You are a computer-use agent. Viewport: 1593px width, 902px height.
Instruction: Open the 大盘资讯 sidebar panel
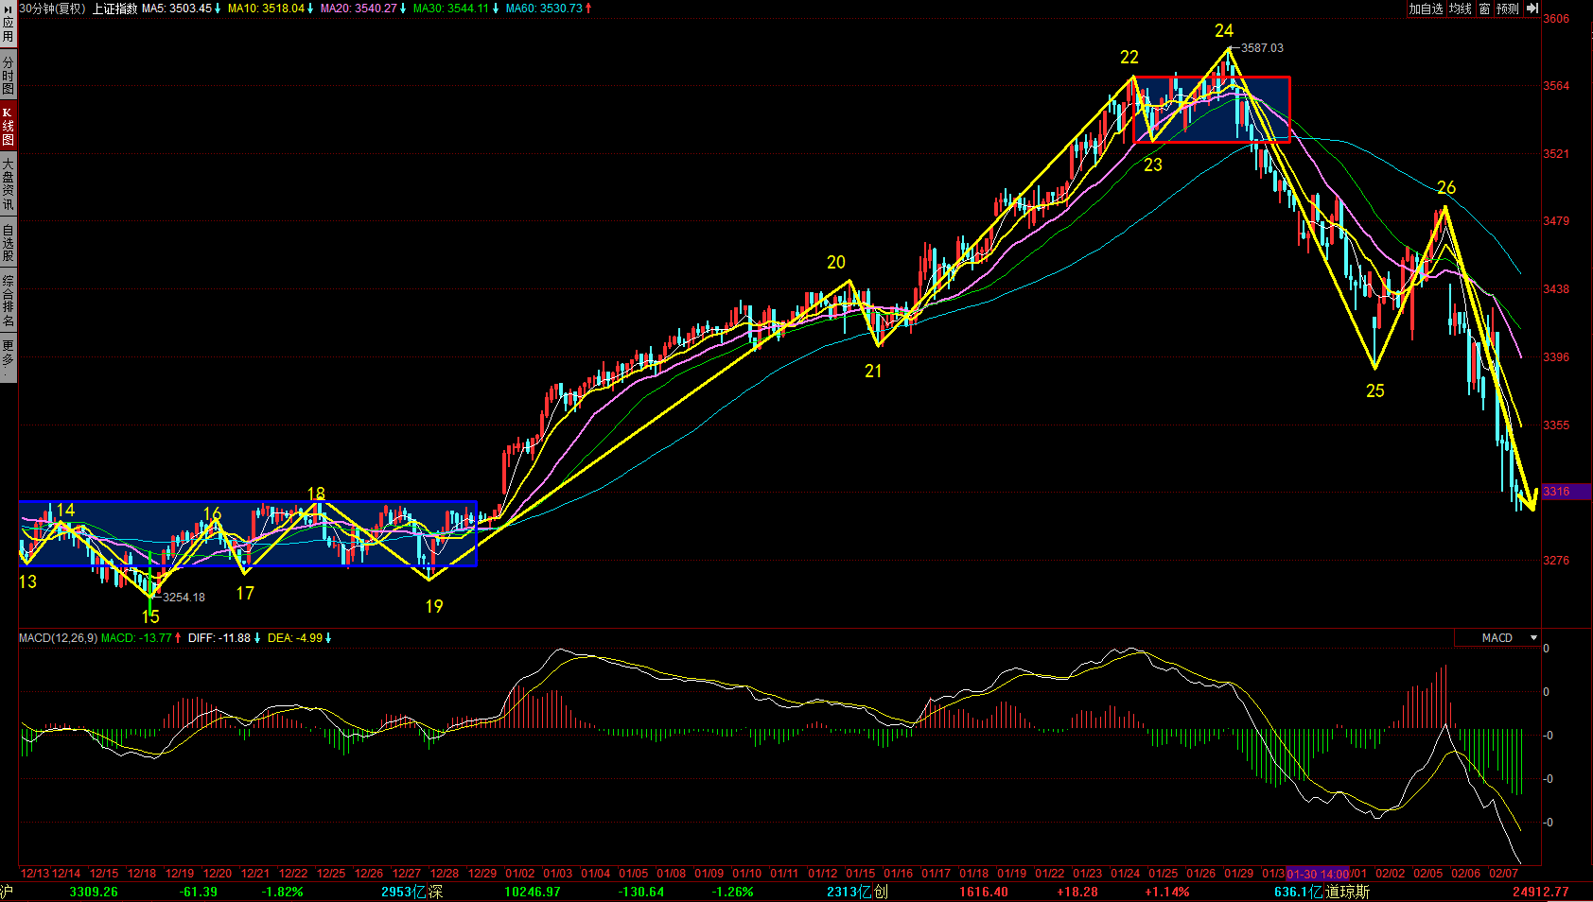pos(8,184)
